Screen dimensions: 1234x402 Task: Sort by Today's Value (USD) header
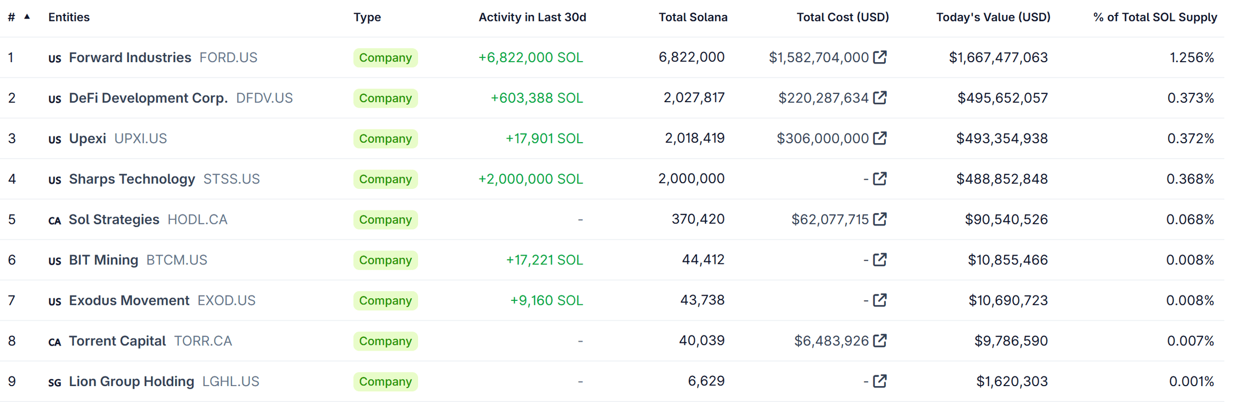point(993,17)
